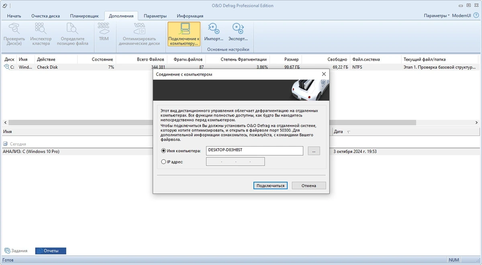Screen dimensions: 482x265
Task: Click the 69,22 ГБ free space cell
Action: tap(340, 67)
